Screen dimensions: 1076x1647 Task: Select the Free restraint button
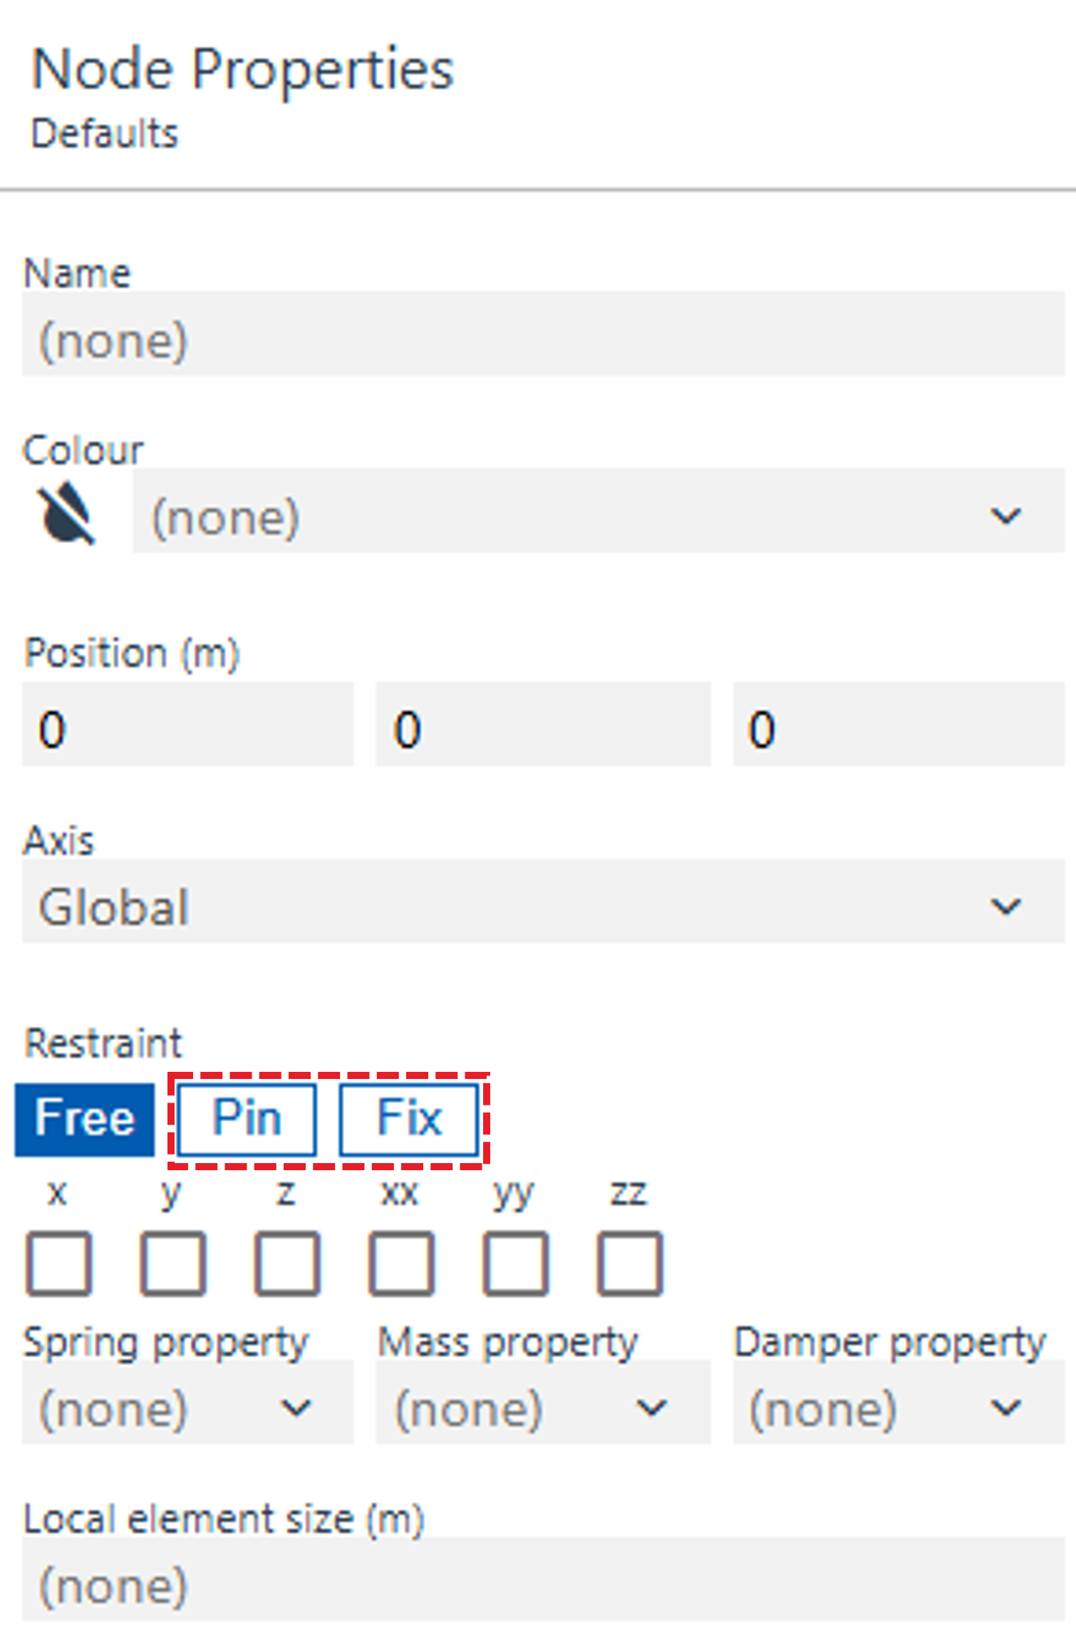(85, 1118)
